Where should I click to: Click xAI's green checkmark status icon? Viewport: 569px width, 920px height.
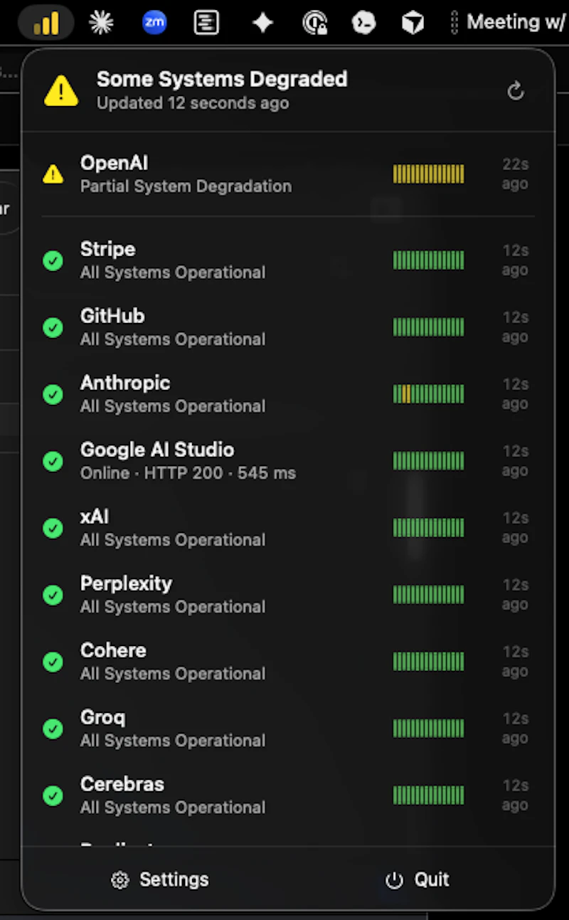coord(53,528)
